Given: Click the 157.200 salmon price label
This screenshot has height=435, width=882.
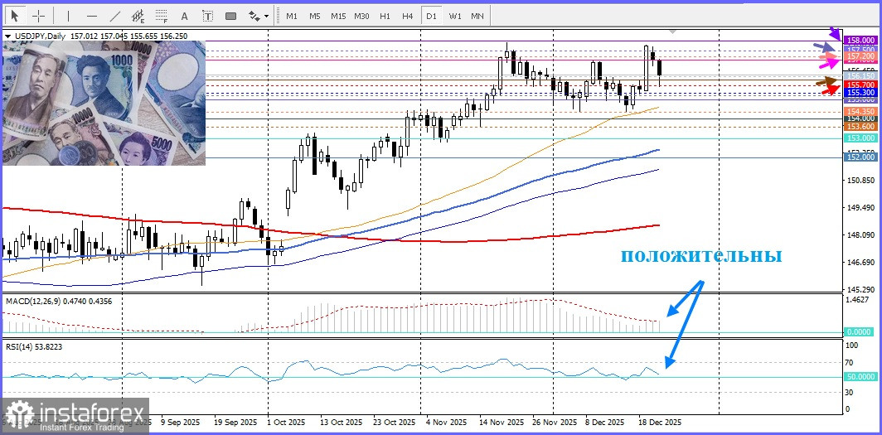Looking at the screenshot, I should [x=861, y=57].
